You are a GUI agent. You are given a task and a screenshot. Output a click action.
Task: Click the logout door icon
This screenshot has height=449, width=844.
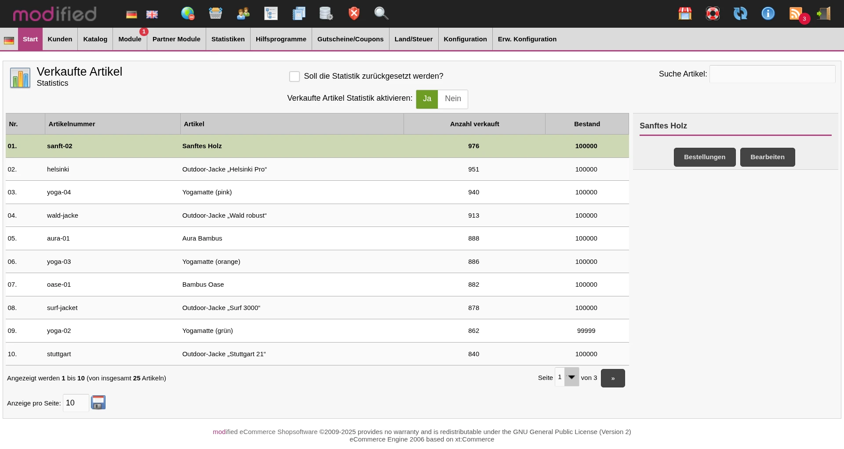(823, 14)
